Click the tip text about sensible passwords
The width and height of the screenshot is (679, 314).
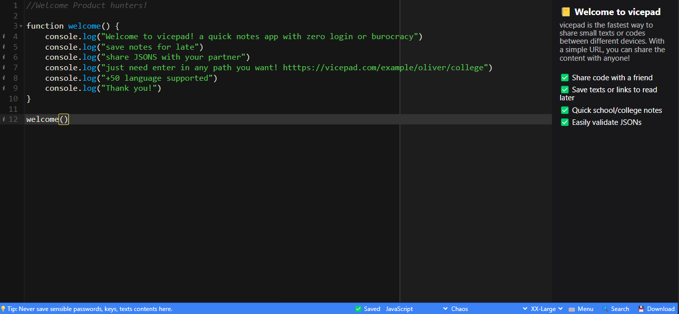[90, 309]
